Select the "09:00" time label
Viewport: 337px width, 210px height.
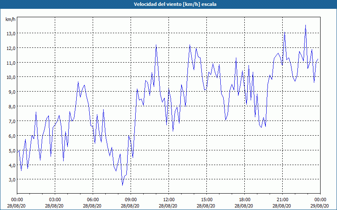[131, 200]
